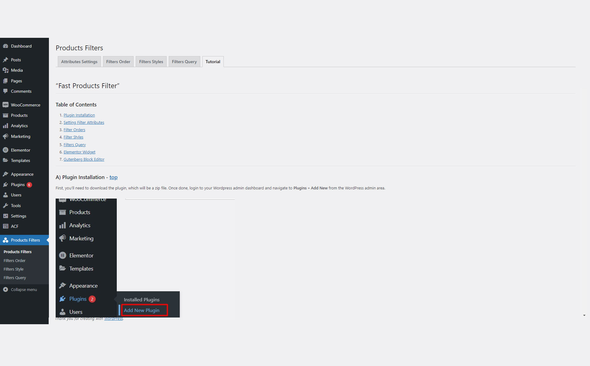Jump to the Elementor Widget section link
Image resolution: width=590 pixels, height=366 pixels.
(79, 152)
